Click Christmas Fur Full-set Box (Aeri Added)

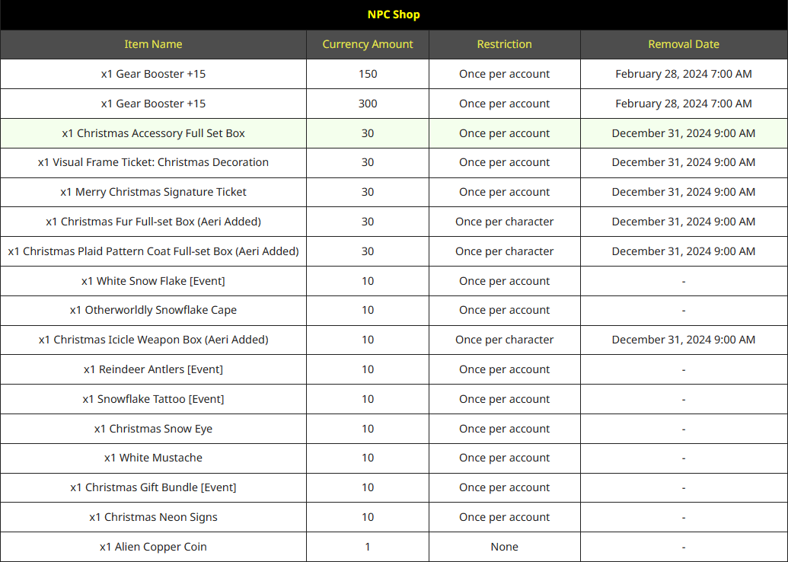coord(153,222)
